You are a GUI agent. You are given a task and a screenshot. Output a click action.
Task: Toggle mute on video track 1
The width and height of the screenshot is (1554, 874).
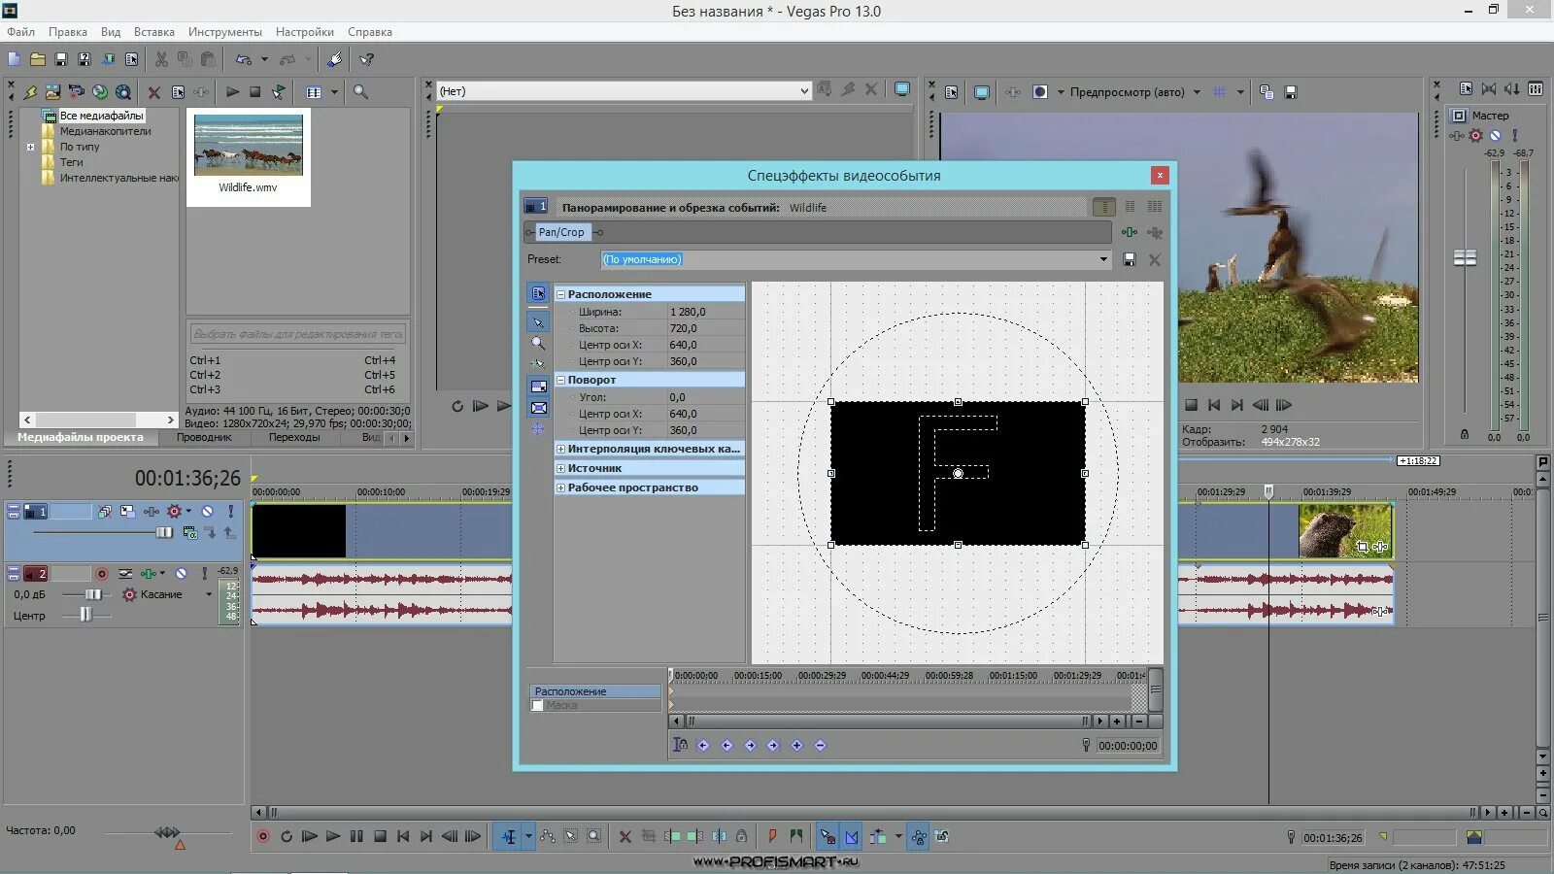[x=207, y=511]
